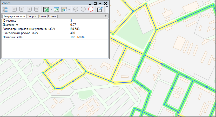Expand the toolbar overflow chevron
This screenshot has height=117, width=216.
click(107, 7)
